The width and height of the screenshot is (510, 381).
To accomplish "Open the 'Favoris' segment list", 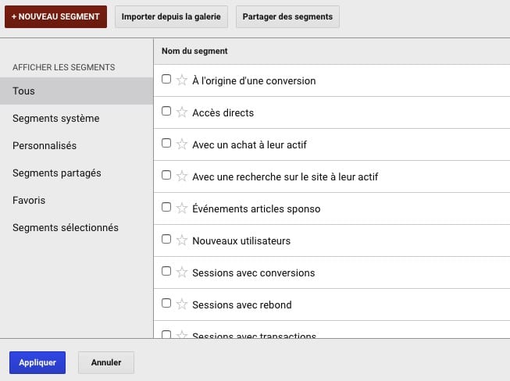I will pyautogui.click(x=29, y=201).
